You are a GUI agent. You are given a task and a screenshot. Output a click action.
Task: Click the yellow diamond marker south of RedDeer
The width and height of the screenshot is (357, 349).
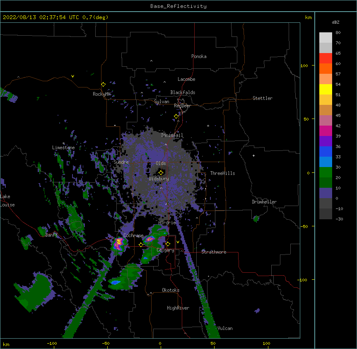(x=176, y=116)
